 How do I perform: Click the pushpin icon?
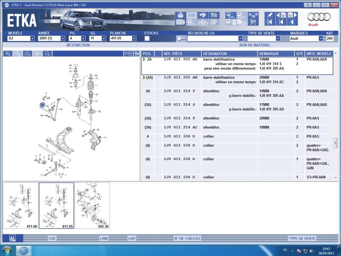270,15
